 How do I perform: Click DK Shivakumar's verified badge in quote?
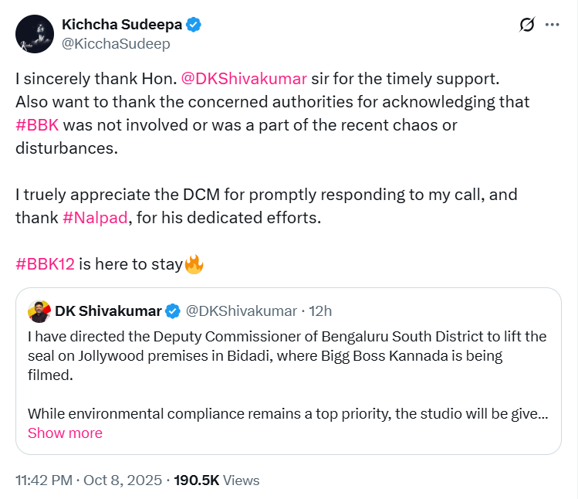174,311
